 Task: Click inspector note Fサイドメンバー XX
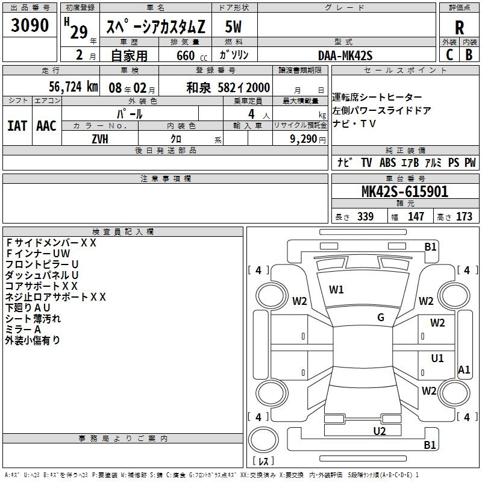[51, 243]
